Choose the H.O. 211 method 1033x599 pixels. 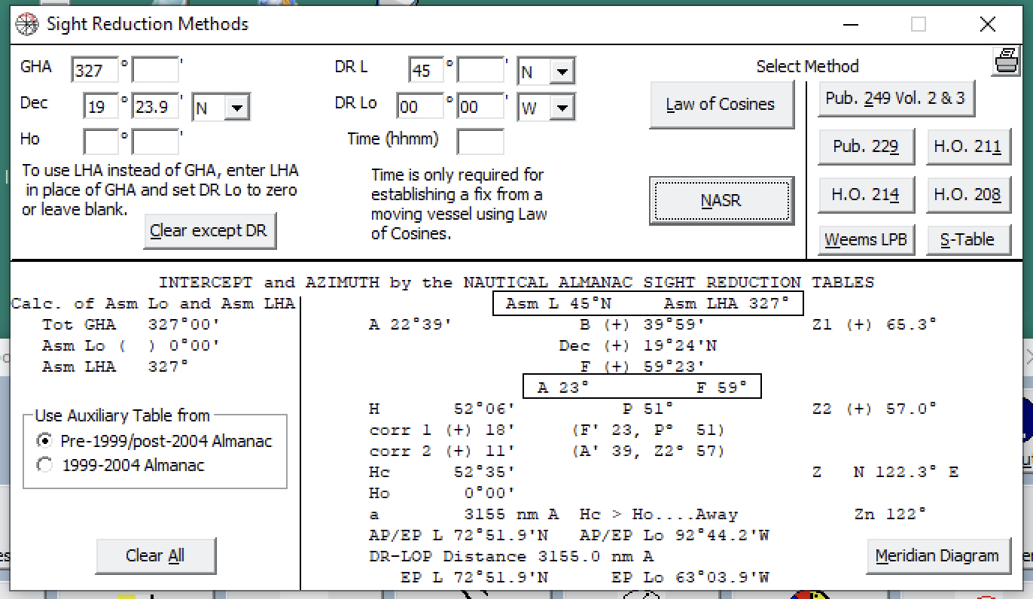pos(968,146)
